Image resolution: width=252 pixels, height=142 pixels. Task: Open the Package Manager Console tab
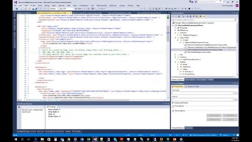coord(26,131)
